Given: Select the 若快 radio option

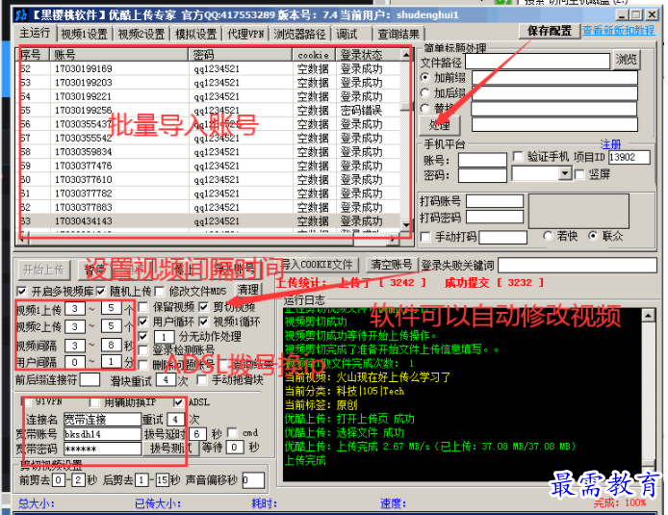Looking at the screenshot, I should (548, 236).
